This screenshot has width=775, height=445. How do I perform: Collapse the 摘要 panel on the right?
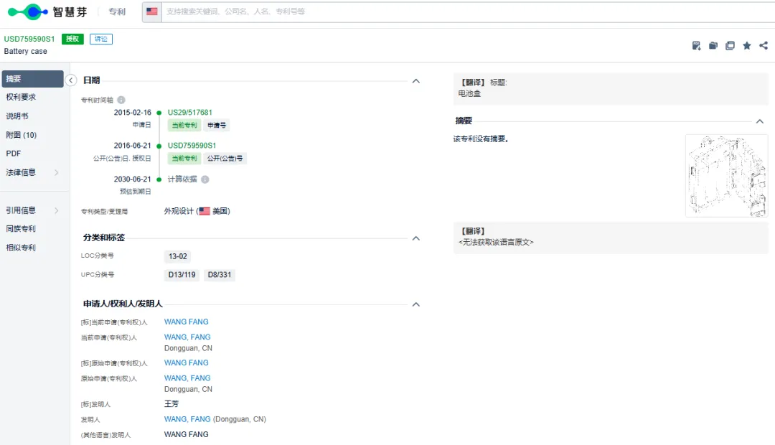pyautogui.click(x=760, y=121)
